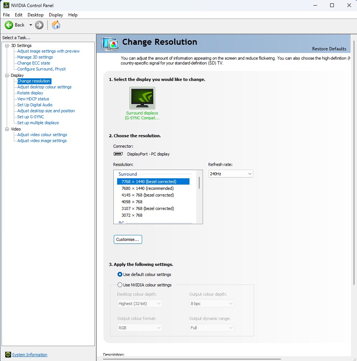Image resolution: width=357 pixels, height=361 pixels.
Task: Collapse the Display tree node
Action: [x=7, y=75]
